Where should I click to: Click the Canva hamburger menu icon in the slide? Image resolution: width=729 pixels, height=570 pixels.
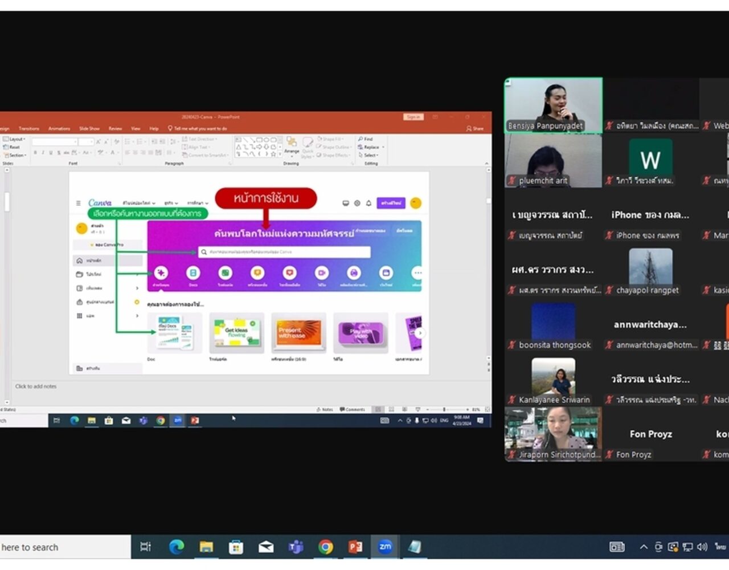[x=79, y=203]
